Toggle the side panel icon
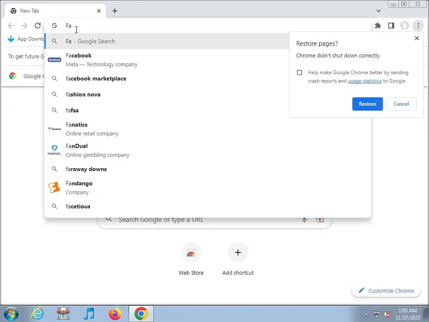The width and height of the screenshot is (429, 322). coord(391,26)
